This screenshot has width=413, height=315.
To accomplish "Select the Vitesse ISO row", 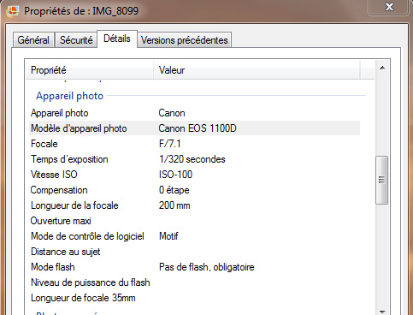I will pos(194,175).
